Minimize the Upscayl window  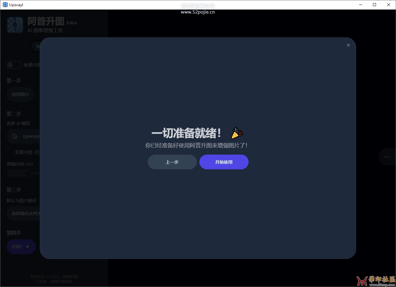[x=360, y=5]
